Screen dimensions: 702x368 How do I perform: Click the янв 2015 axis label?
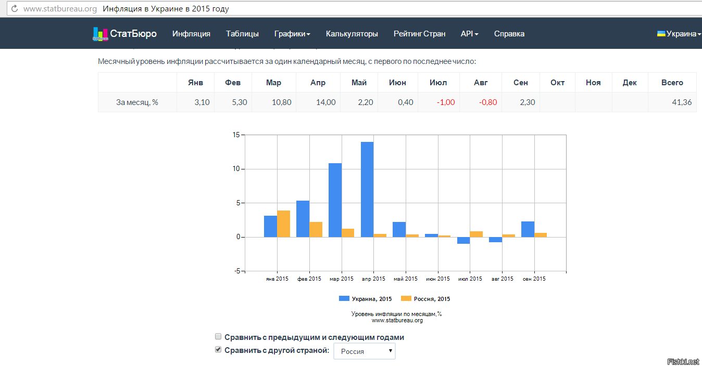(277, 279)
